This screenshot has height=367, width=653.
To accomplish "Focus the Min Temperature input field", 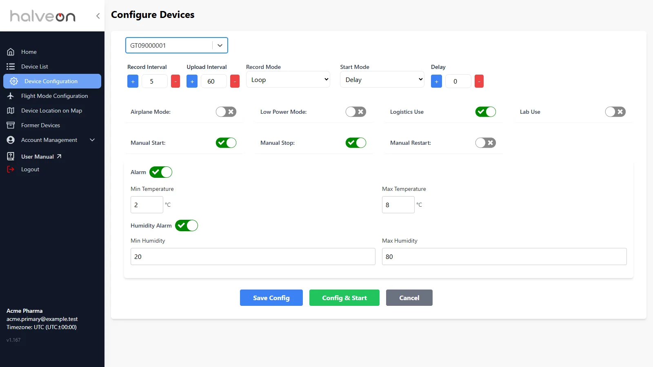I will click(147, 205).
